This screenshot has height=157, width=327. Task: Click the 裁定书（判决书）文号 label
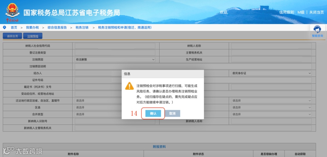[38, 87]
